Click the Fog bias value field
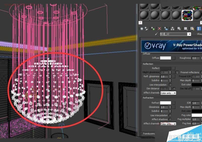202x142 pixels. pos(196,124)
